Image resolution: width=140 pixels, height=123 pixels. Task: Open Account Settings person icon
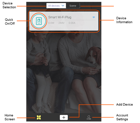(89, 117)
